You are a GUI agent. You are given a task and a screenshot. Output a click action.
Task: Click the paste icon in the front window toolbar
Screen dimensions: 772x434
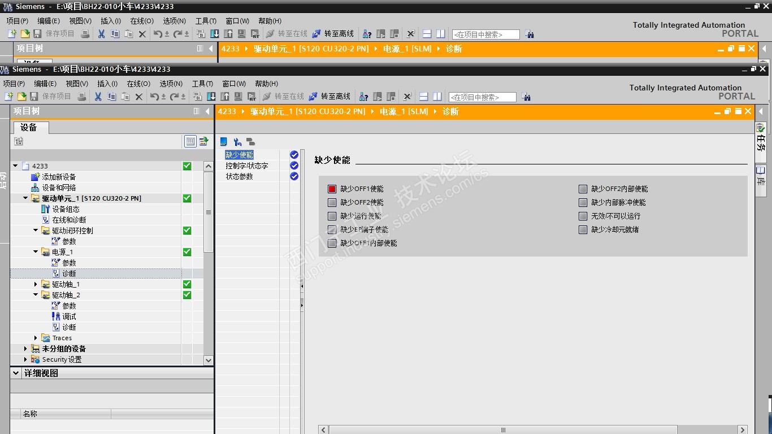pyautogui.click(x=125, y=97)
